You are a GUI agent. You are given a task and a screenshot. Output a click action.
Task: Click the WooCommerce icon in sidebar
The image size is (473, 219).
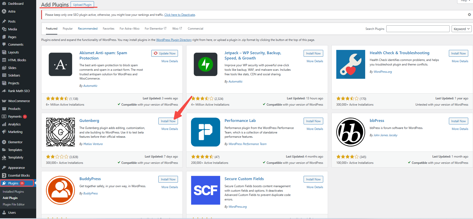pos(4,101)
